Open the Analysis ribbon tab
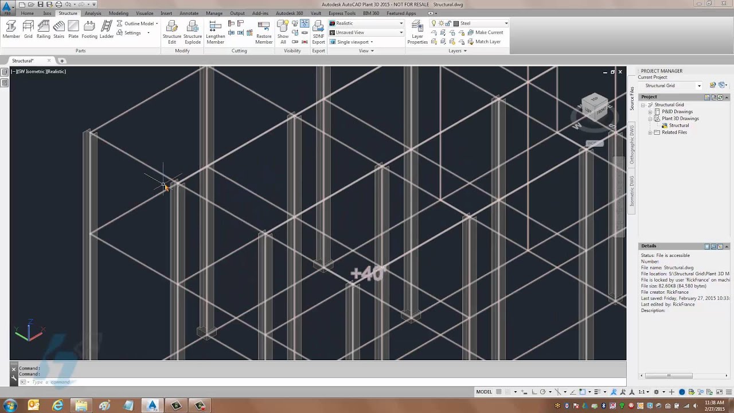734x413 pixels. click(x=93, y=13)
